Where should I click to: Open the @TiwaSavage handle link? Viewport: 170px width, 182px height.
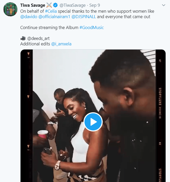[x=72, y=5]
